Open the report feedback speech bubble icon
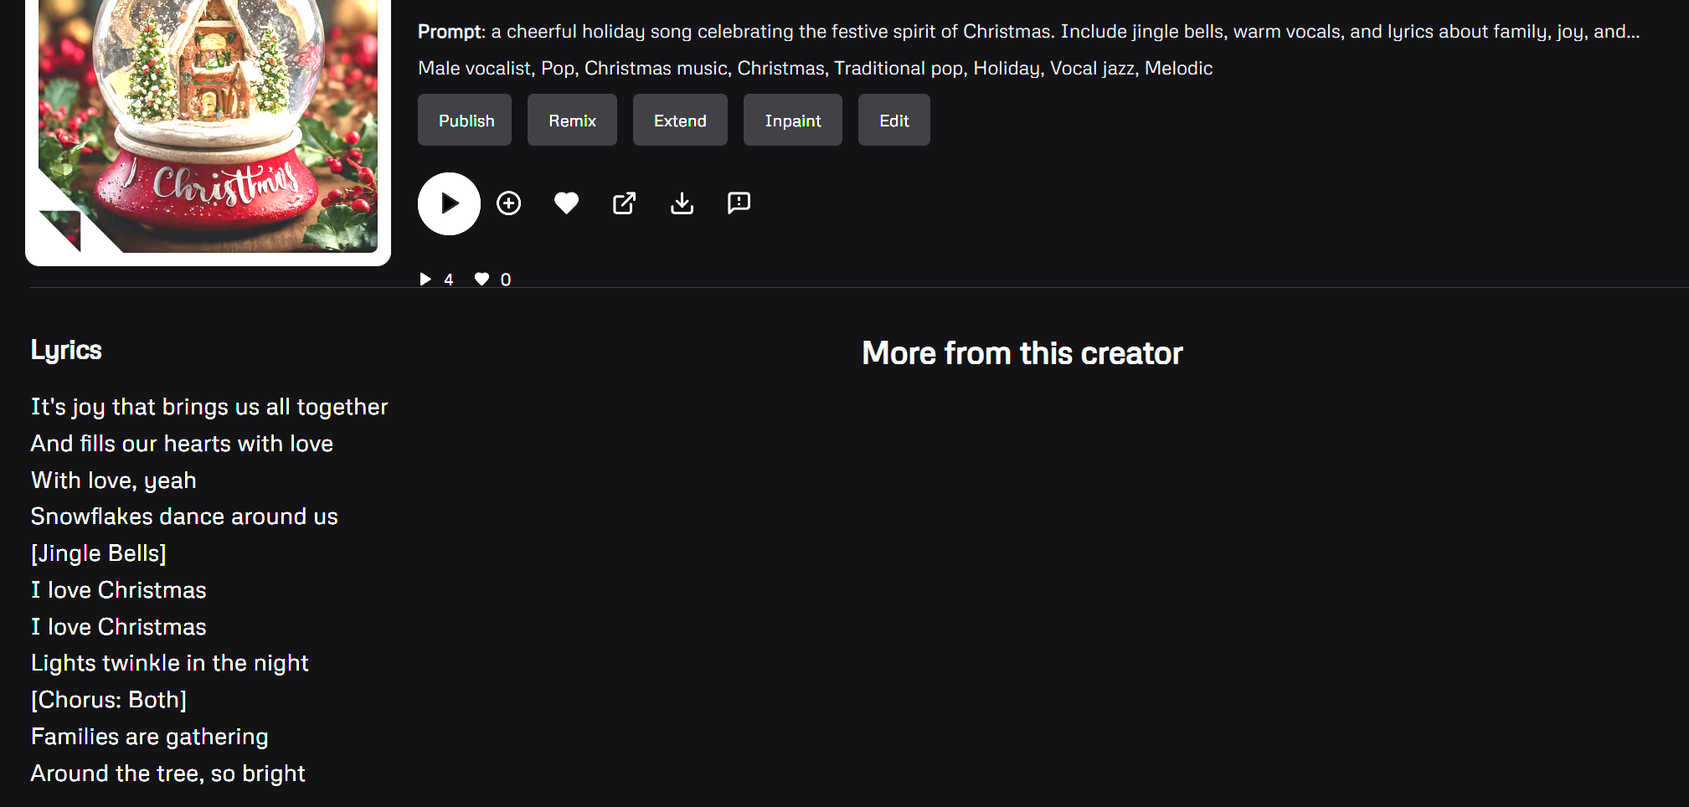Image resolution: width=1689 pixels, height=807 pixels. 739,203
